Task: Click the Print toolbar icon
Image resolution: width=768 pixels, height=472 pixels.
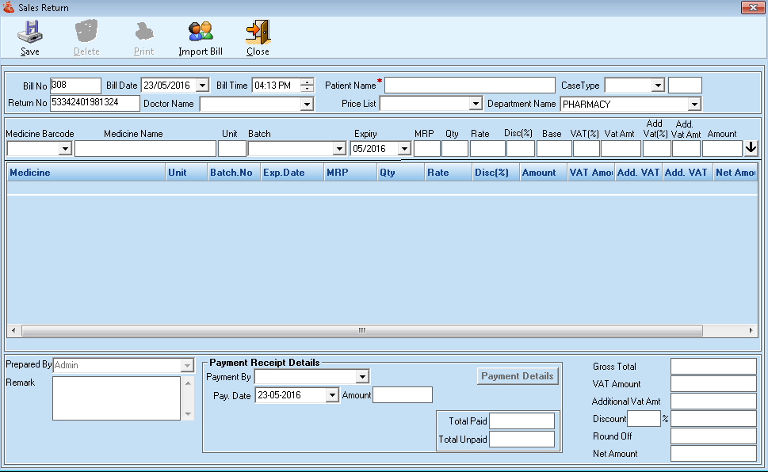Action: coord(143,32)
